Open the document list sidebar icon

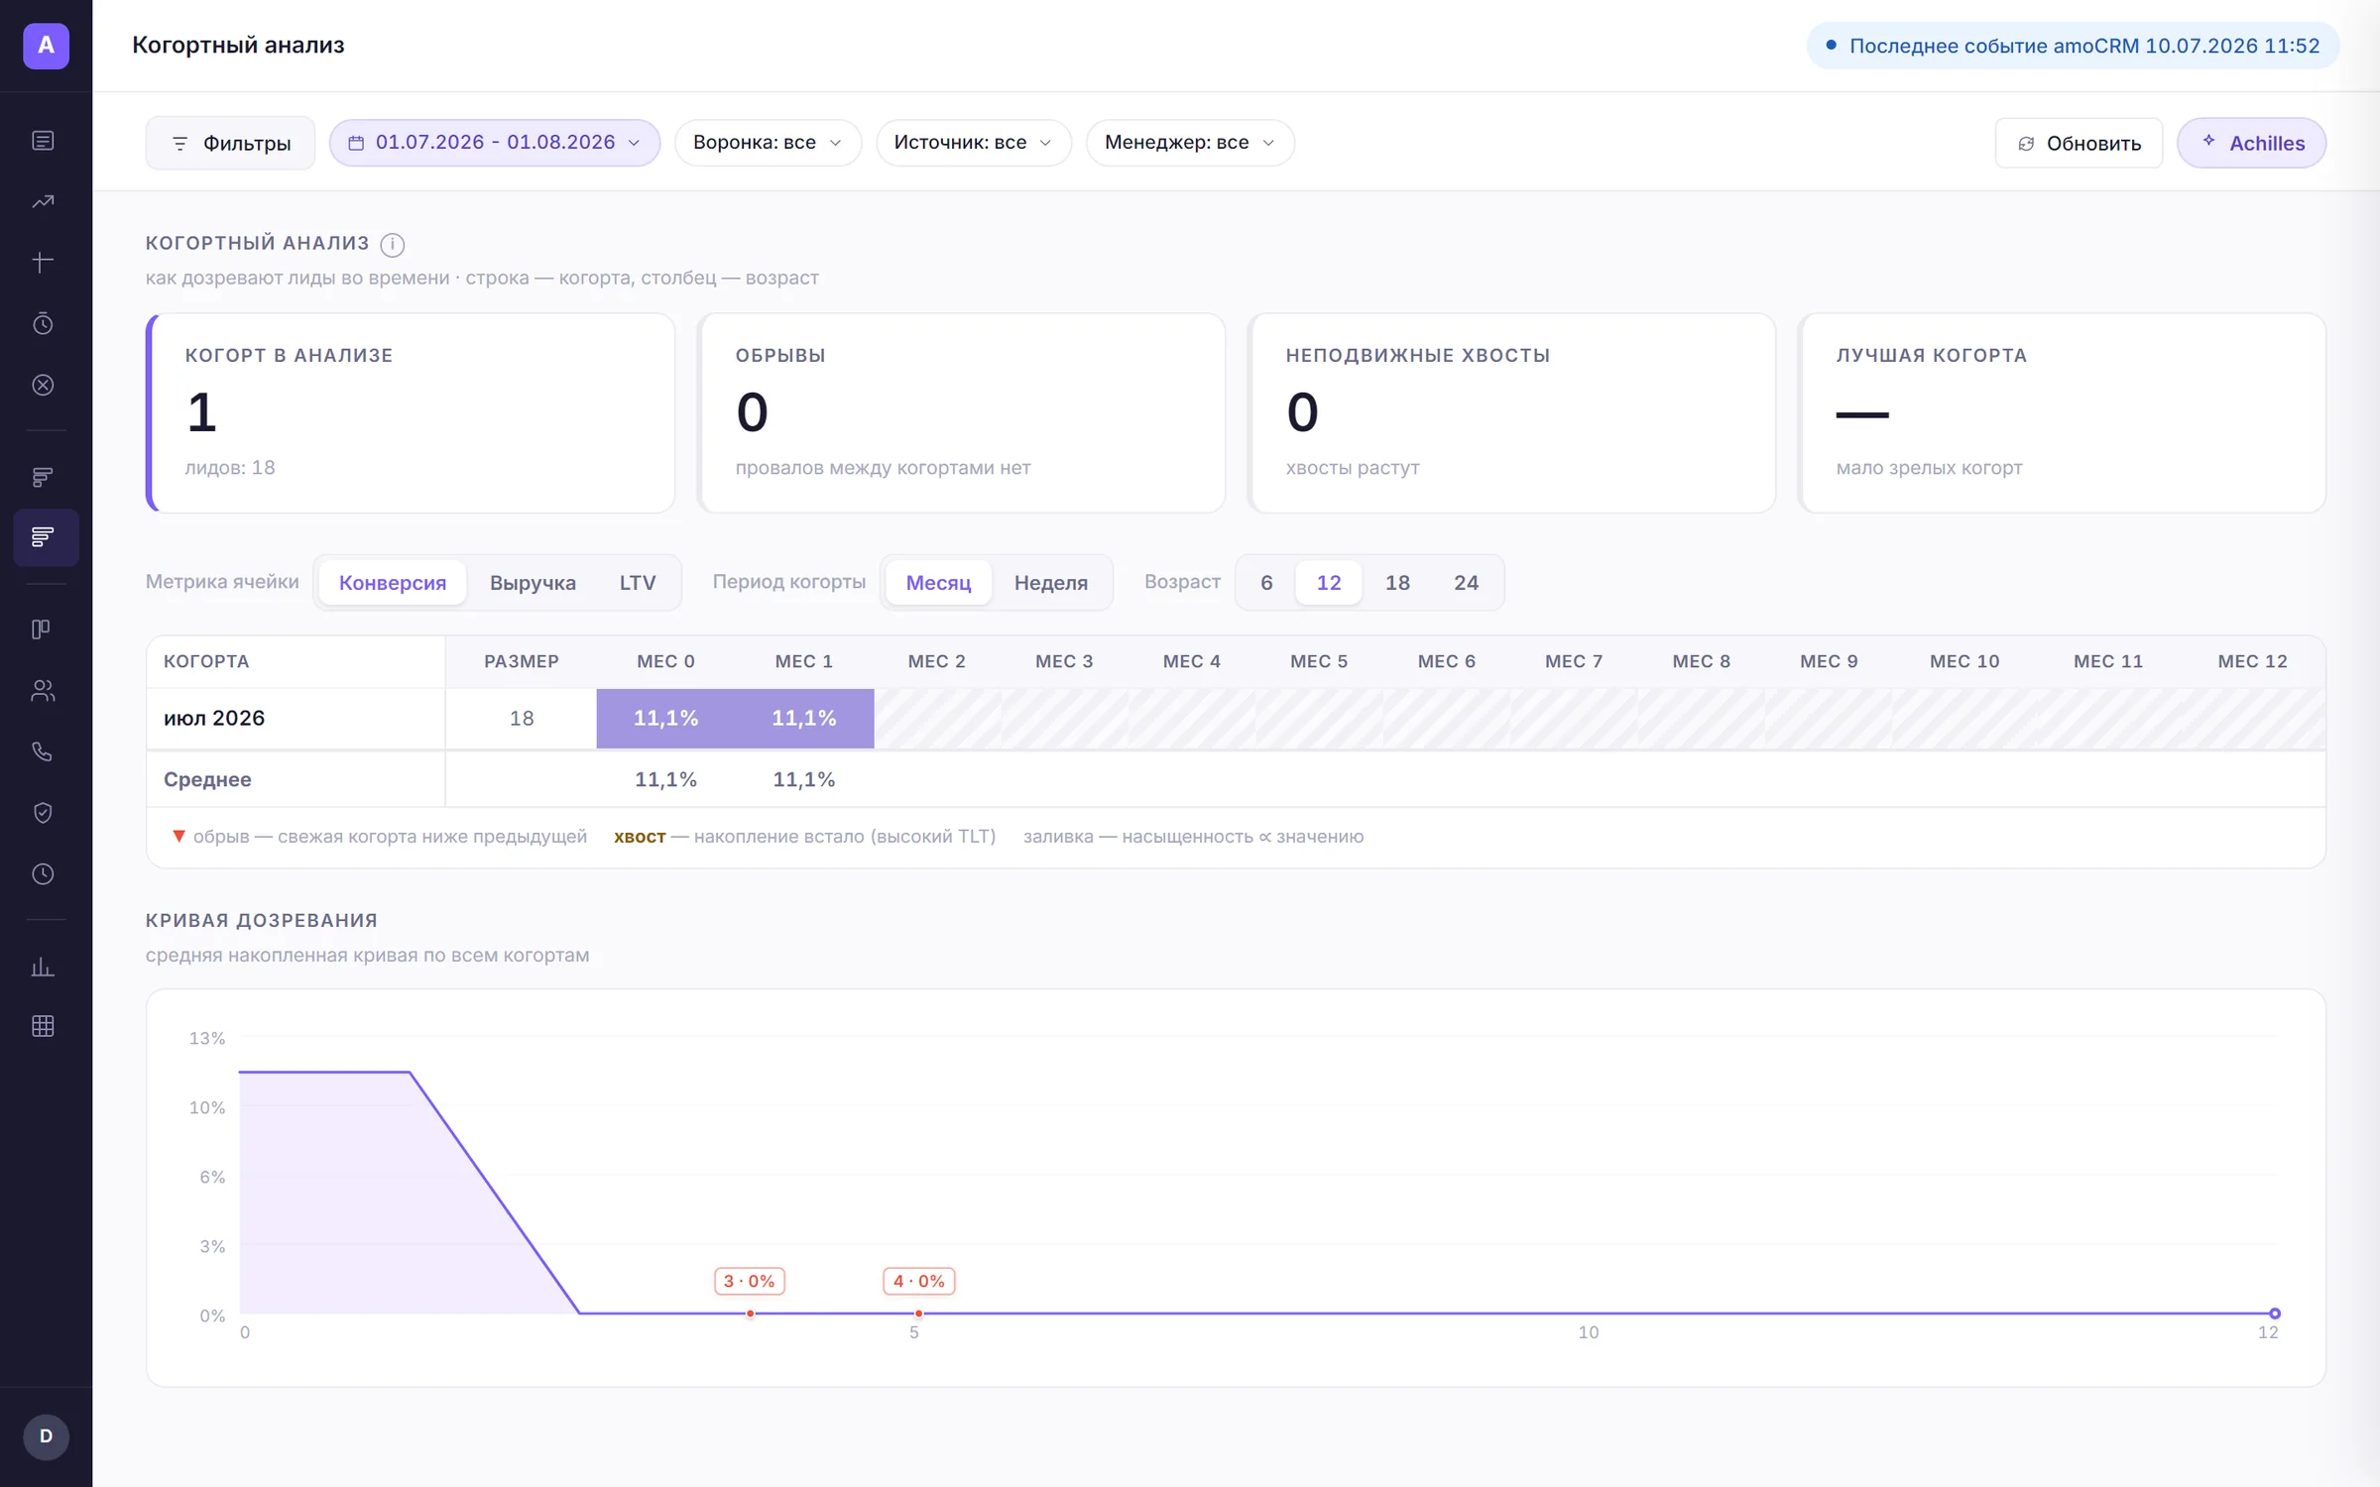[43, 141]
